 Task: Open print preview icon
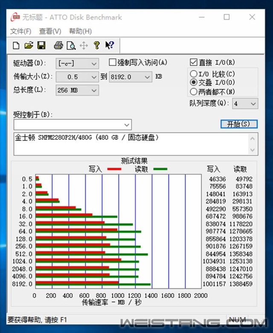pos(71,46)
